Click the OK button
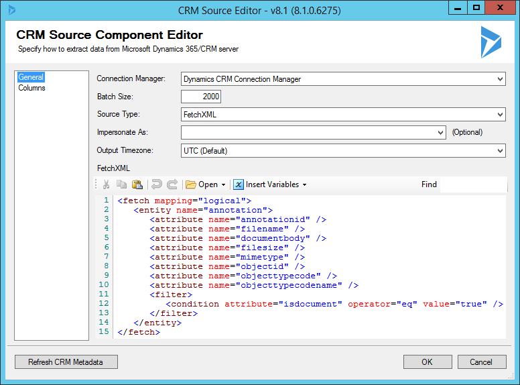This screenshot has height=385, width=520. (427, 362)
